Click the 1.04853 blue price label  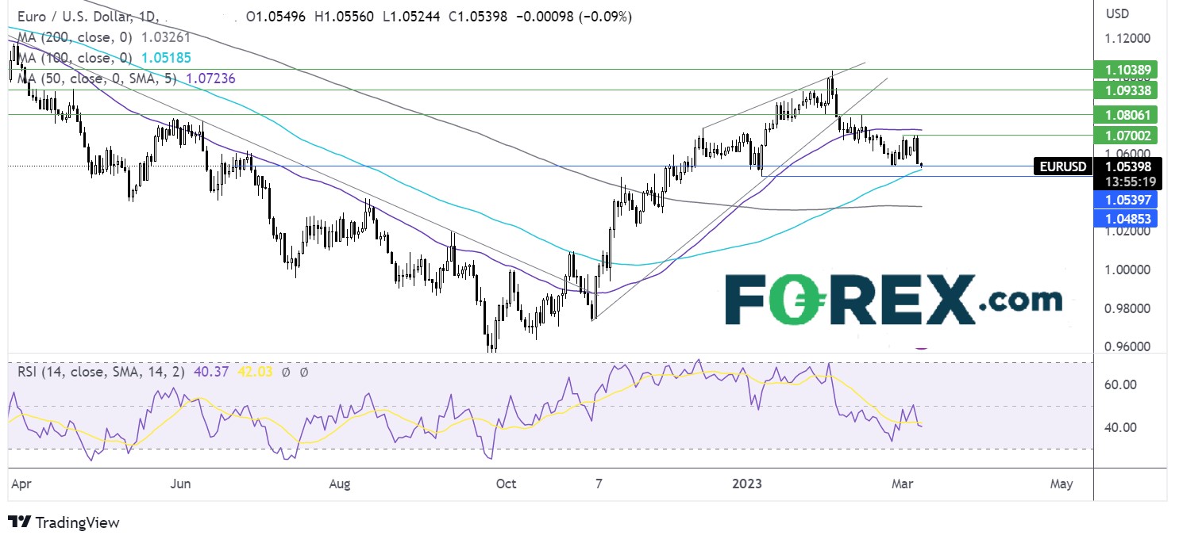(x=1125, y=219)
